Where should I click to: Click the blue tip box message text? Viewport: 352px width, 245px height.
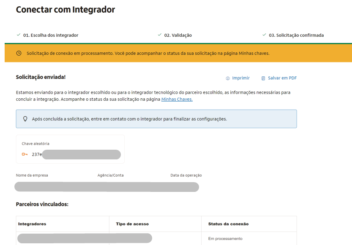click(129, 119)
